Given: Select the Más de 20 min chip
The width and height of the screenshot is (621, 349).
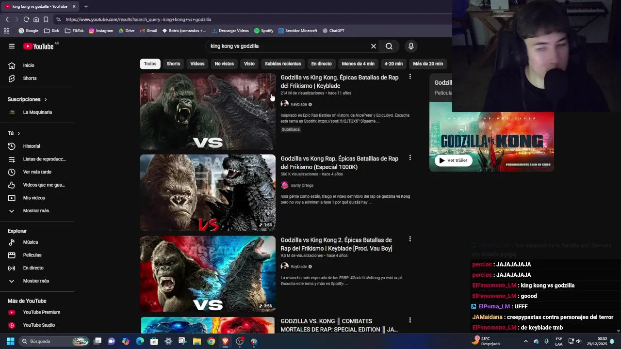Looking at the screenshot, I should [428, 63].
